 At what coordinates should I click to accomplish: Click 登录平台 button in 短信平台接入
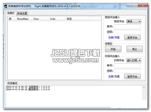[x=132, y=37]
